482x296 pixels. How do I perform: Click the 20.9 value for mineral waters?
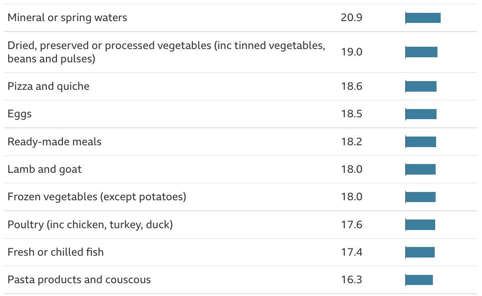coord(352,18)
